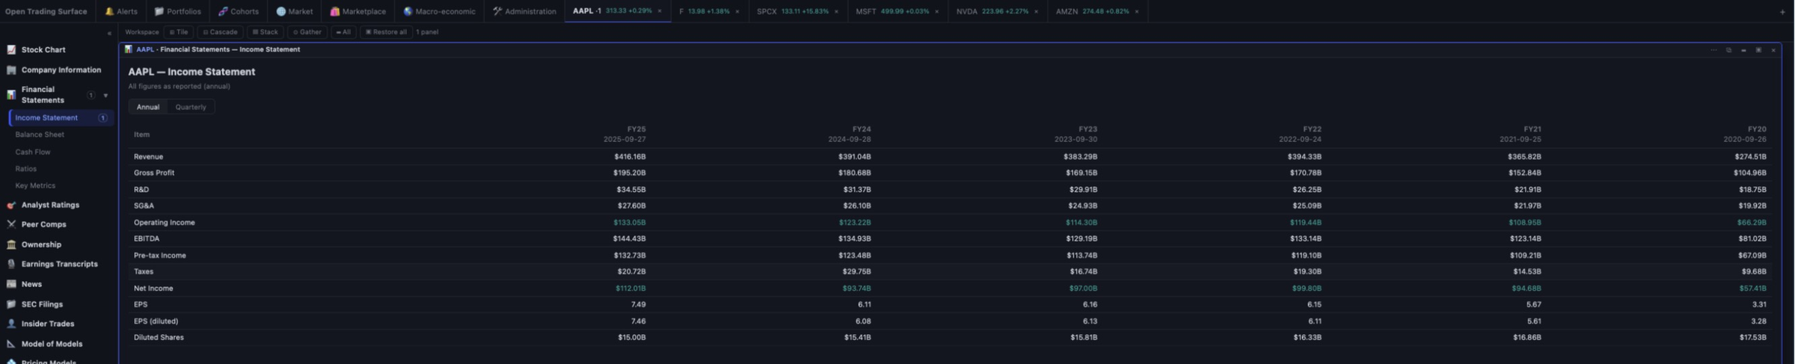Select the Income Statement sub-item

click(x=60, y=118)
